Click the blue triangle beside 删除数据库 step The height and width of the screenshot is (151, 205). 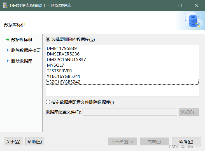[8, 61]
